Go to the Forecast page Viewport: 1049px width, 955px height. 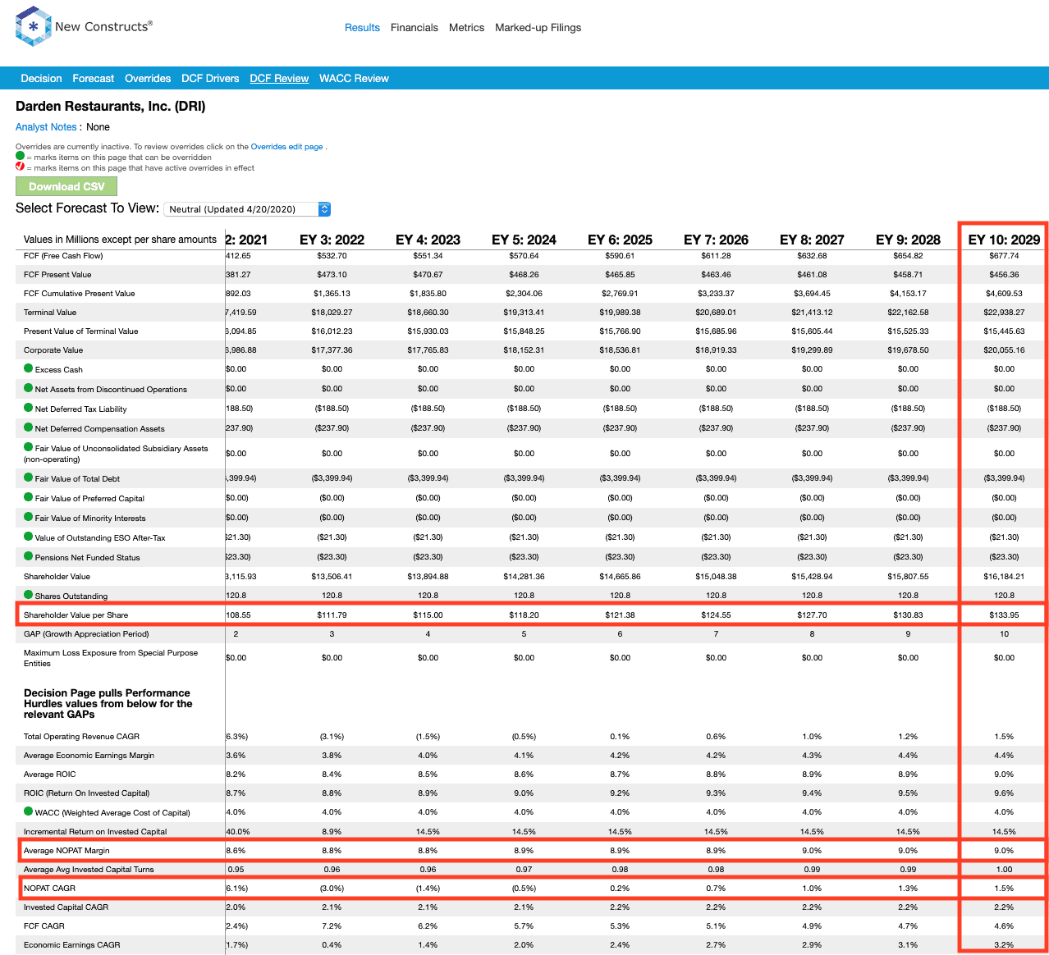94,78
